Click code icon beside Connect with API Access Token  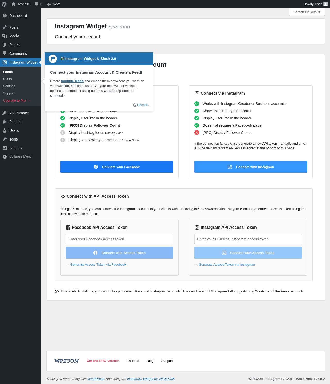pos(63,196)
